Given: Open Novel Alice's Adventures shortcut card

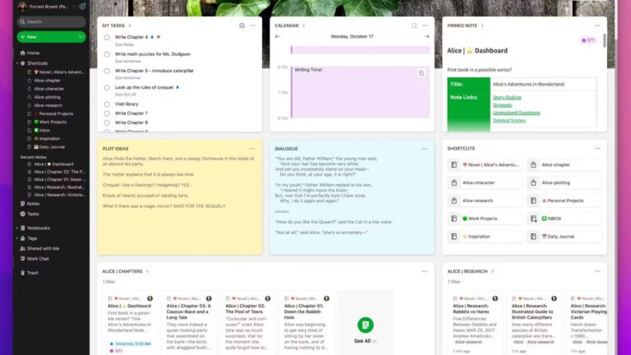Looking at the screenshot, I should pos(485,165).
